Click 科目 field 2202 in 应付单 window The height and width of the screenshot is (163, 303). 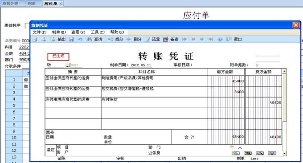point(24,47)
